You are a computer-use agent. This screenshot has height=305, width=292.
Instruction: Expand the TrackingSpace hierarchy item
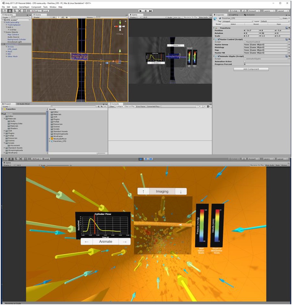pos(6,25)
